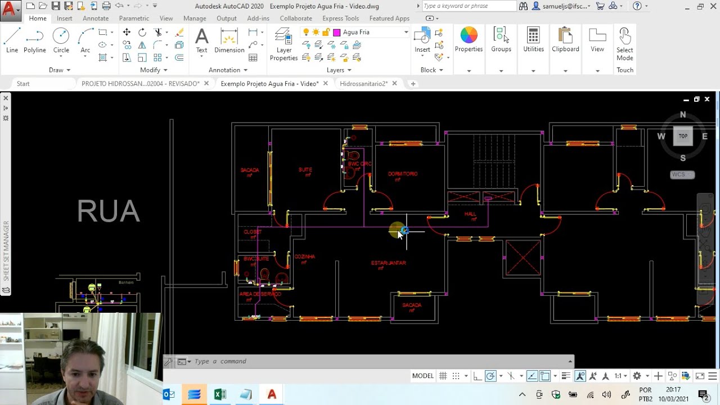Open the Start file tab
The image size is (720, 405).
pyautogui.click(x=23, y=83)
